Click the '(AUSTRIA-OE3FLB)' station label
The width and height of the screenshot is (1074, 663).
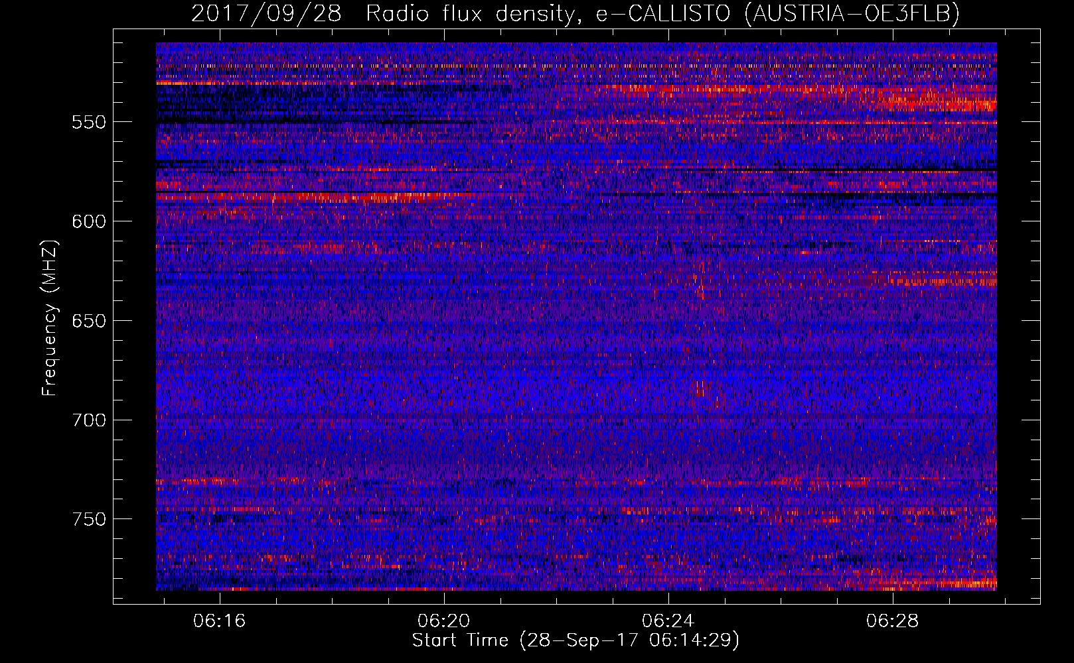(852, 14)
